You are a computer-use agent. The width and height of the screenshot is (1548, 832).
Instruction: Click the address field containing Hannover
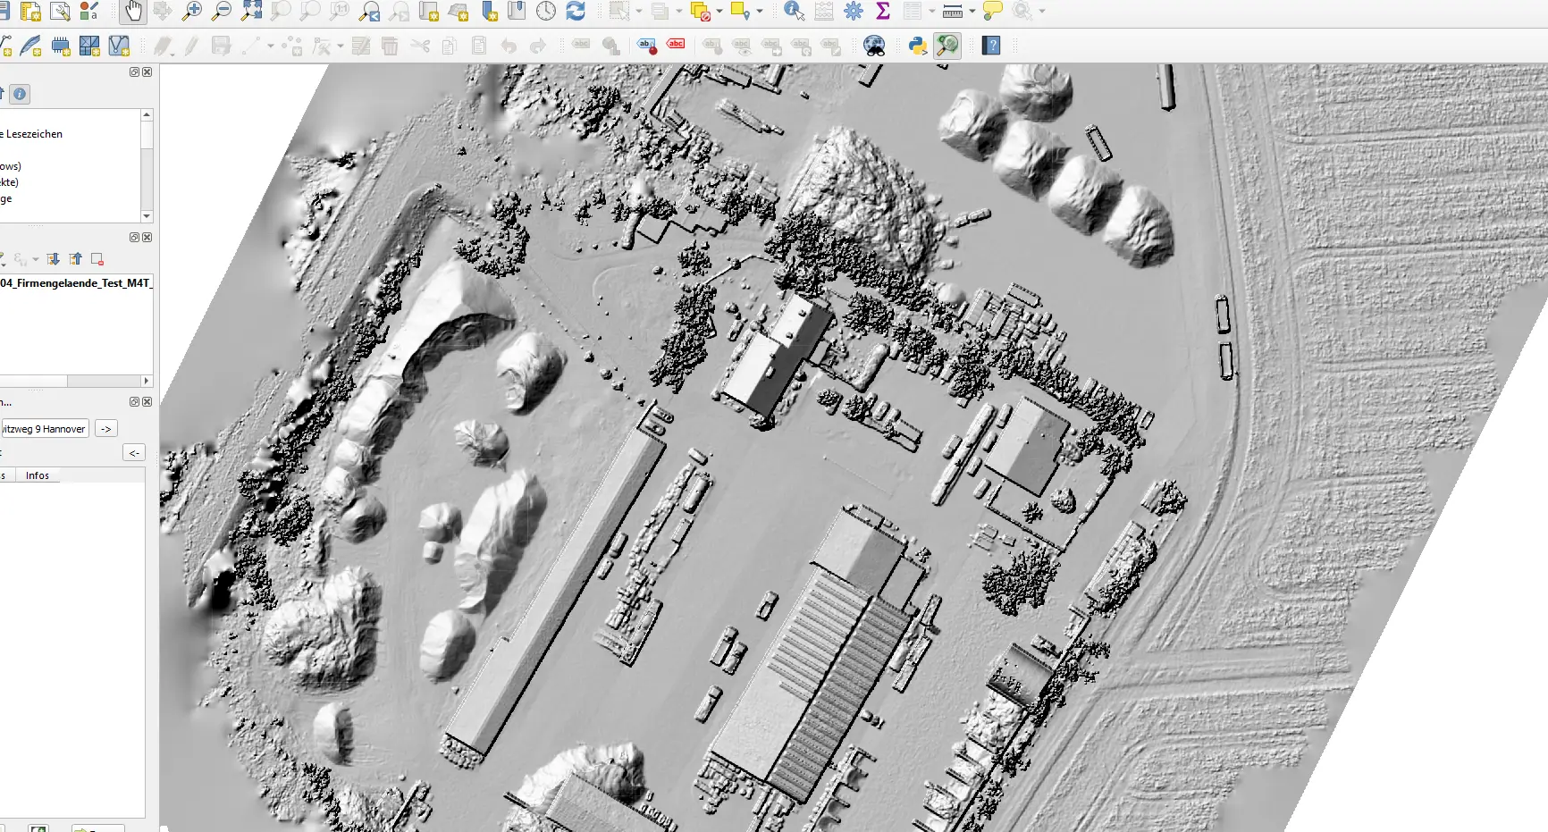[45, 429]
